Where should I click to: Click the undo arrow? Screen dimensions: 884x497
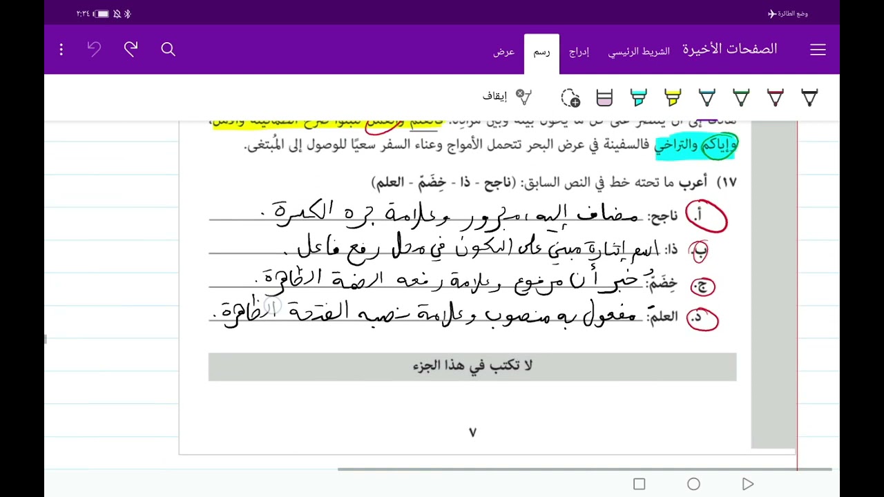tap(94, 49)
